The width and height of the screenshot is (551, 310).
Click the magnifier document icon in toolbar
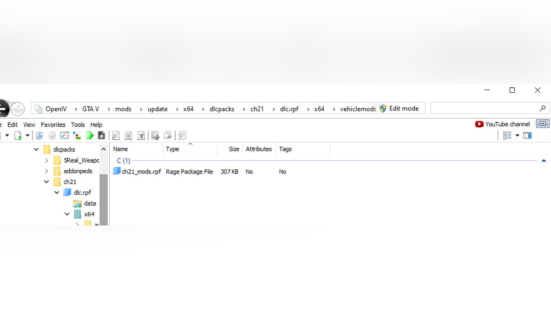(x=116, y=135)
